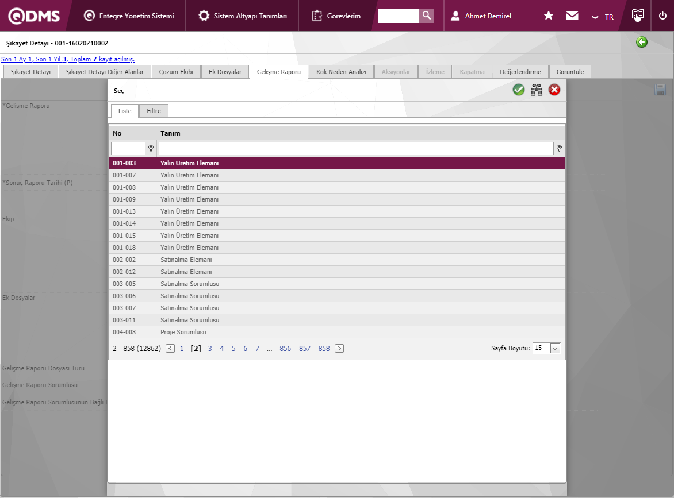
Task: Click the power logout icon
Action: 663,16
